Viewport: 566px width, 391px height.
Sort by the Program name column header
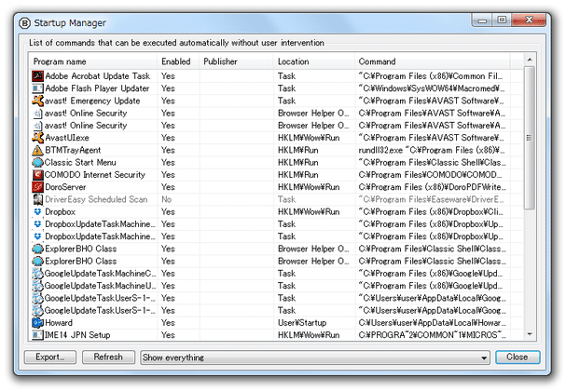click(x=92, y=61)
